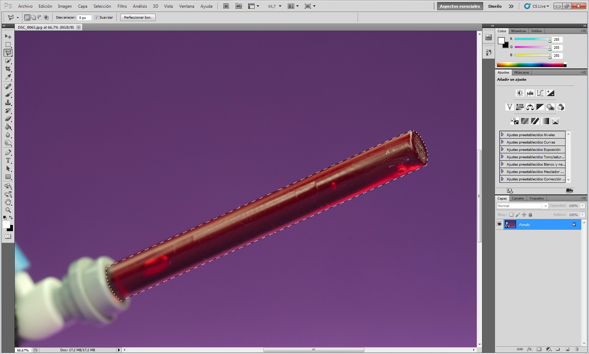Launch Adobe Bridge from top bar

point(226,6)
